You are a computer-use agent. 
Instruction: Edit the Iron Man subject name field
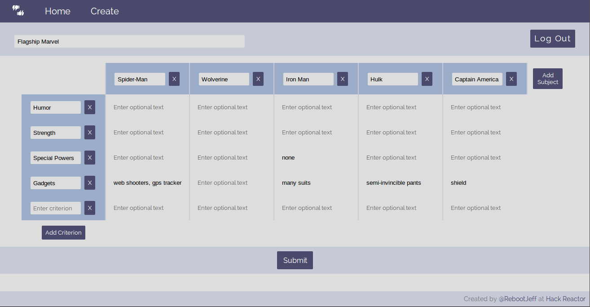pos(308,79)
